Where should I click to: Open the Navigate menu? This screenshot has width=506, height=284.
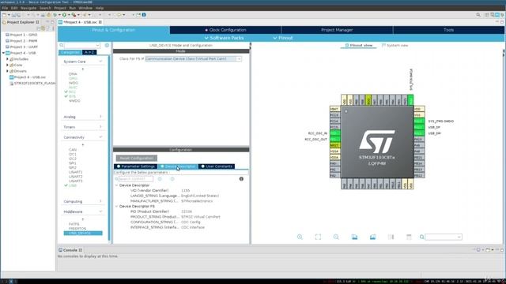28,8
